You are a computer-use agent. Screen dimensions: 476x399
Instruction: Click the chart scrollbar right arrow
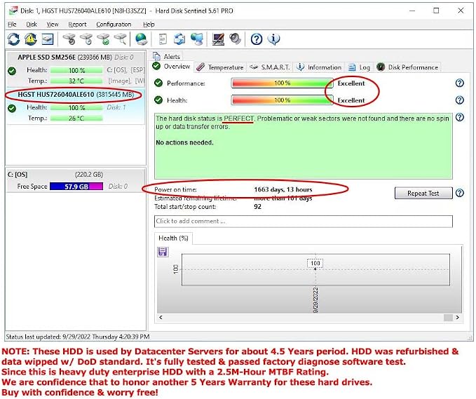457,318
